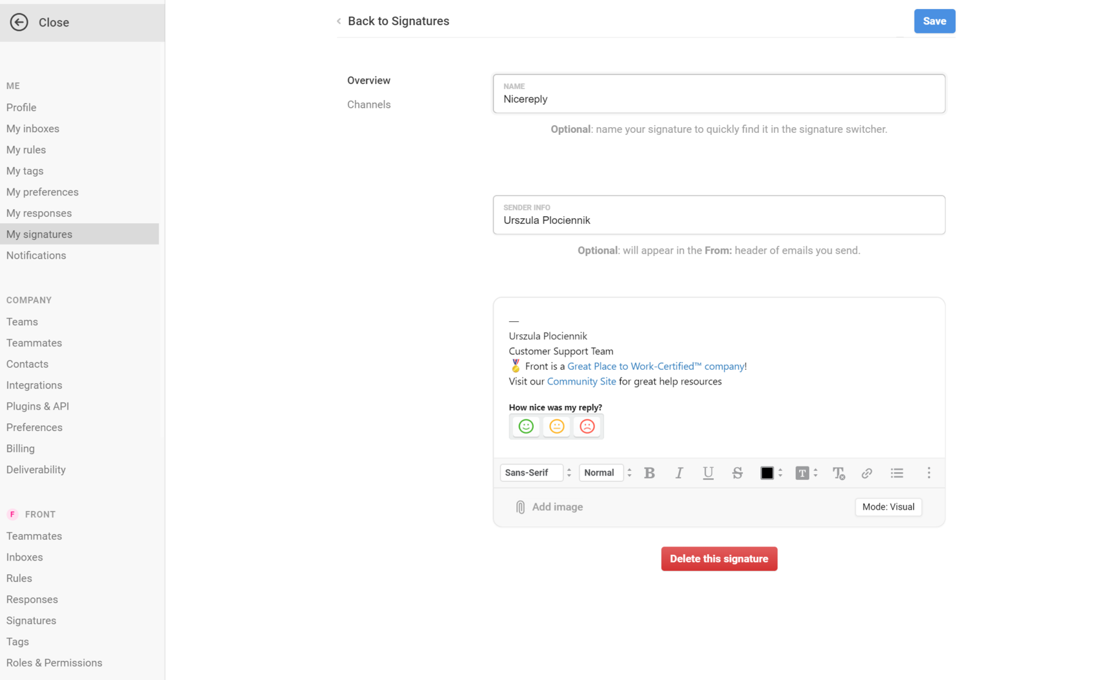Toggle underline formatting
The height and width of the screenshot is (680, 1110).
[x=708, y=473]
